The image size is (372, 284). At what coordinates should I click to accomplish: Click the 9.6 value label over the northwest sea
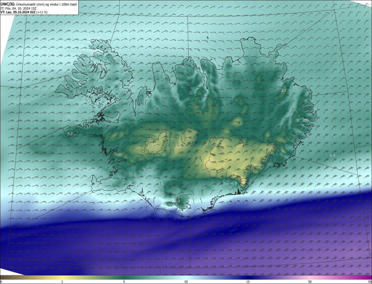(48, 55)
